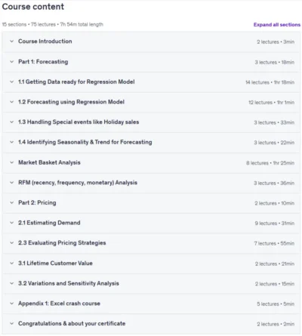Open 3.1 Lifetime Customer Value section
This screenshot has height=336, width=302.
coord(55,264)
